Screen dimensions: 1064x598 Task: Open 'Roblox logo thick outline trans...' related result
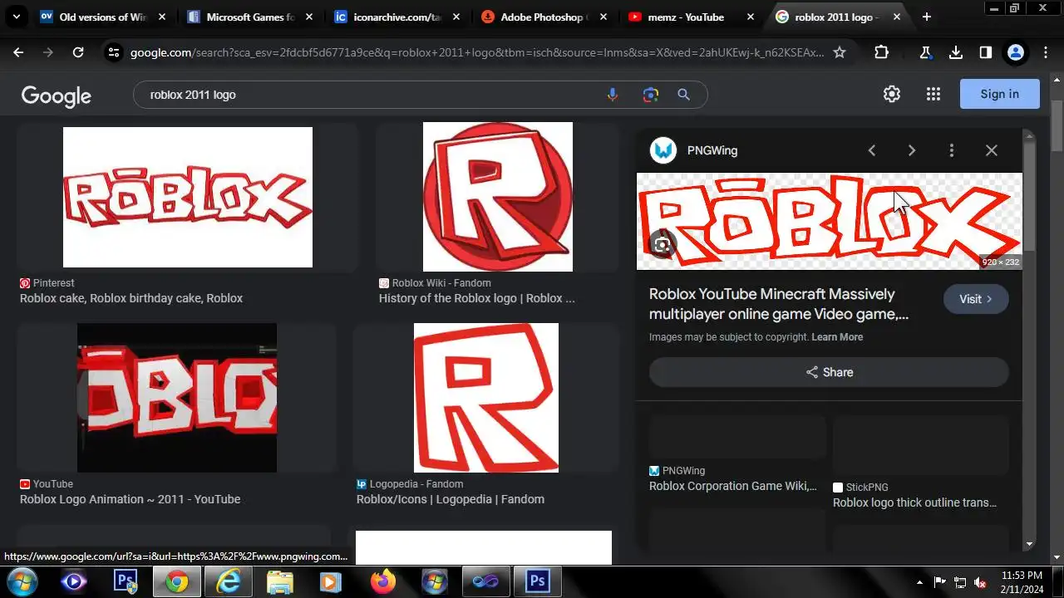pyautogui.click(x=914, y=502)
